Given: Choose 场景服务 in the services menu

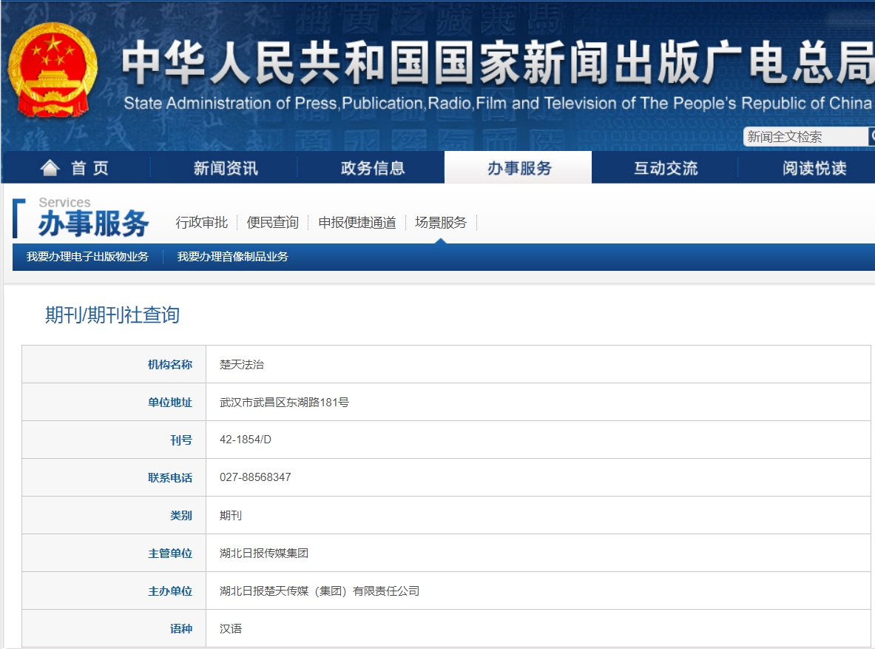Looking at the screenshot, I should tap(441, 222).
